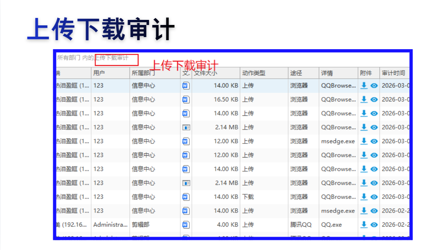This screenshot has height=250, width=446.
Task: Preview attachment of 14.00 KB msedge.exe row
Action: pyautogui.click(x=374, y=211)
